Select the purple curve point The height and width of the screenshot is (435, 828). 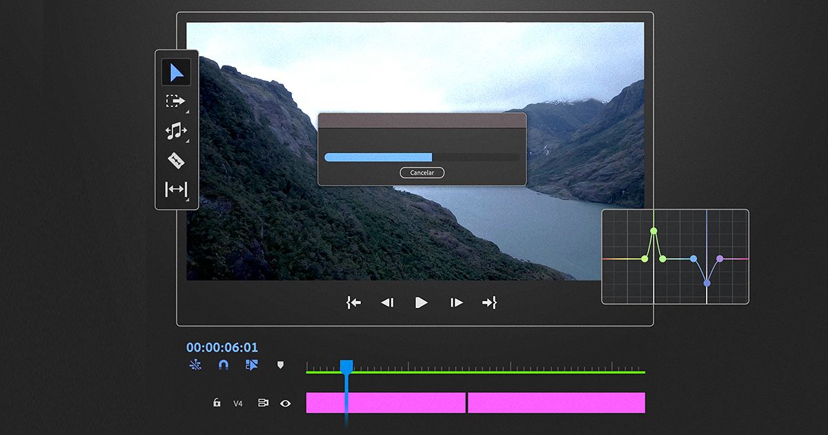pos(720,259)
